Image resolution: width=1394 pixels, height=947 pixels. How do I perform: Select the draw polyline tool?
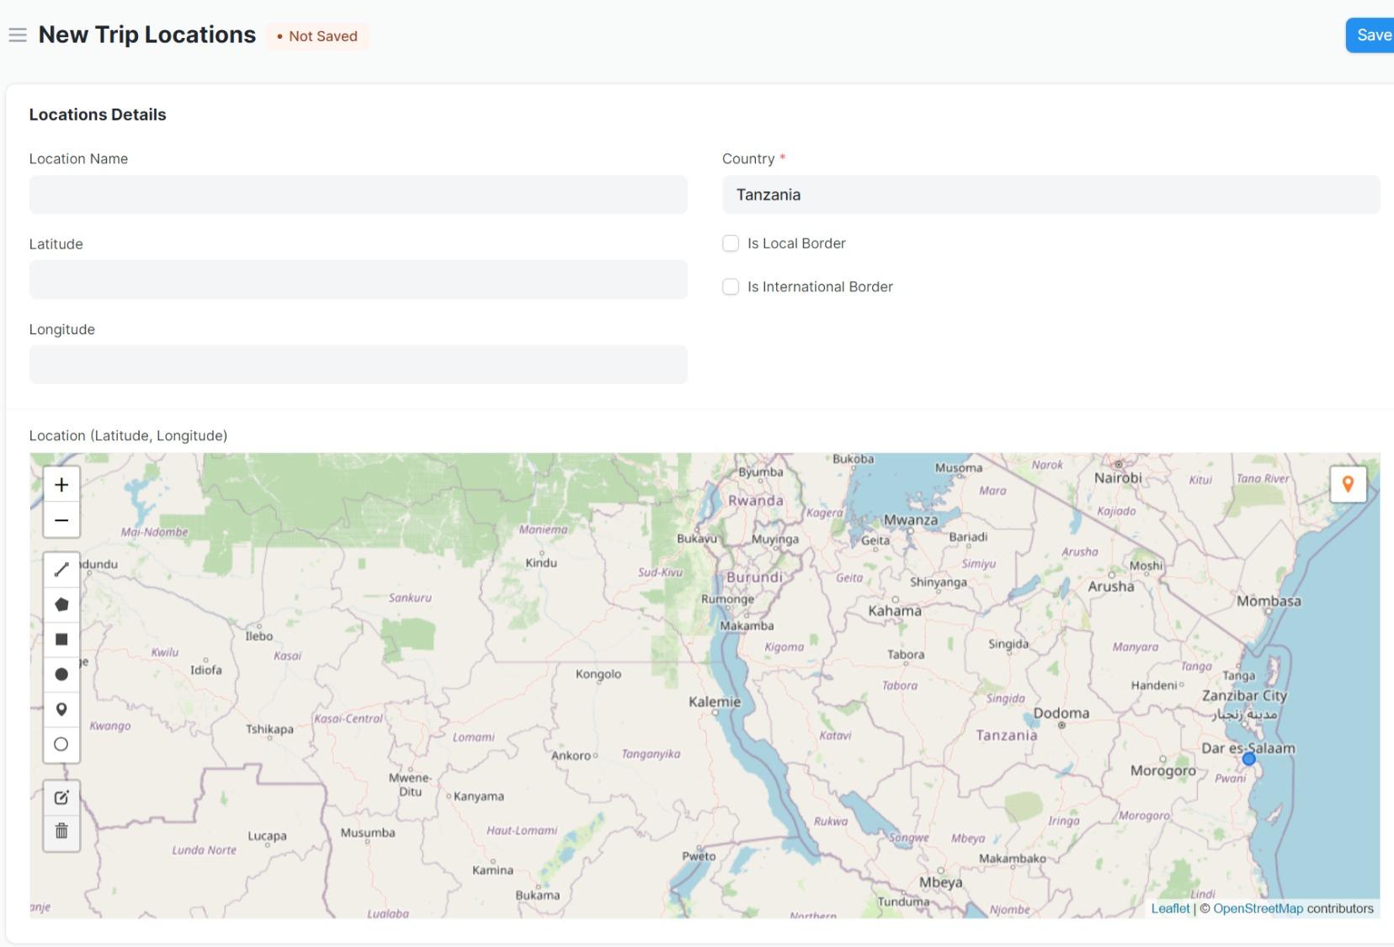click(x=61, y=570)
